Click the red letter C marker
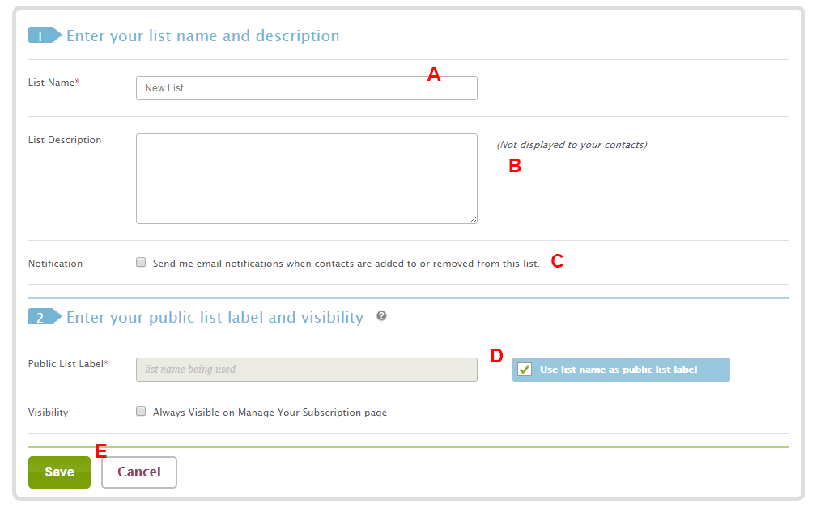 coord(557,262)
